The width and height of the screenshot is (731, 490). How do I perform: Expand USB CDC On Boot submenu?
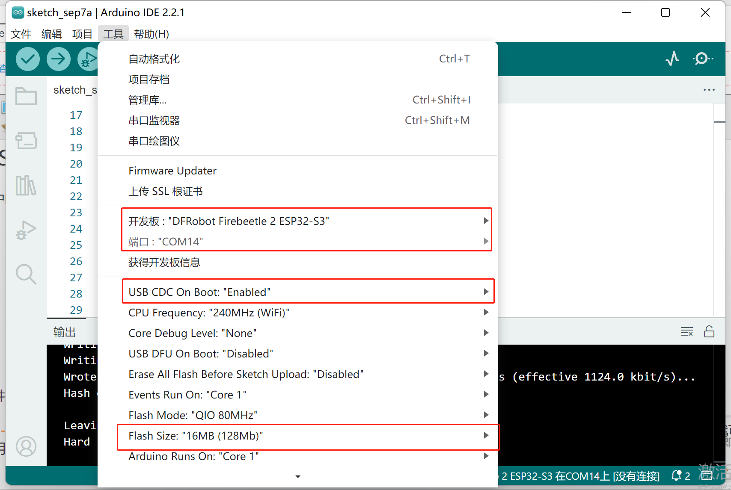(x=298, y=292)
